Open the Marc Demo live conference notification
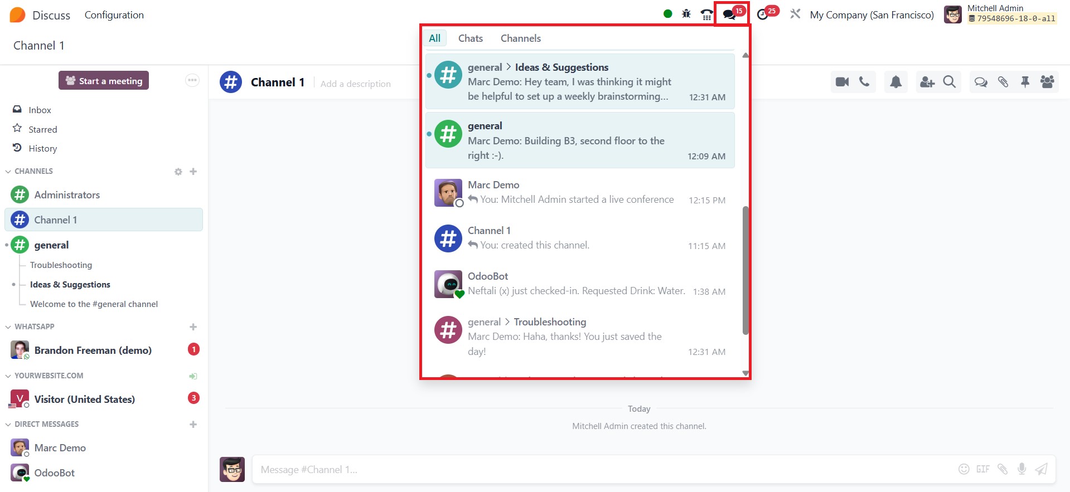Viewport: 1070px width, 492px height. click(x=580, y=192)
